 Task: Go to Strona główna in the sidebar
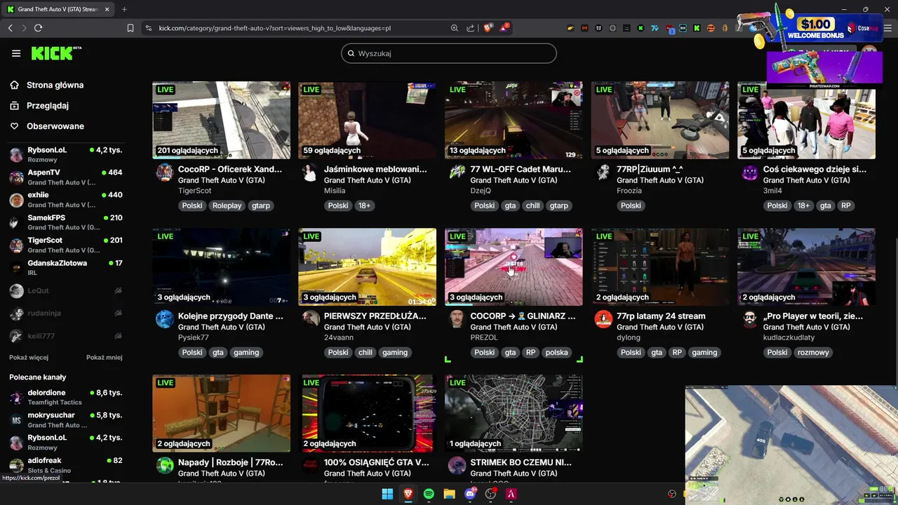click(55, 85)
